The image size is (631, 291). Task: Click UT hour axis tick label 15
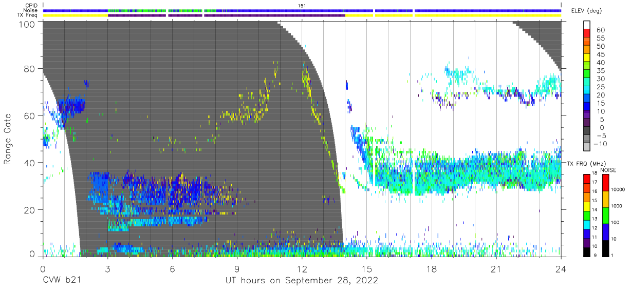[x=366, y=268]
